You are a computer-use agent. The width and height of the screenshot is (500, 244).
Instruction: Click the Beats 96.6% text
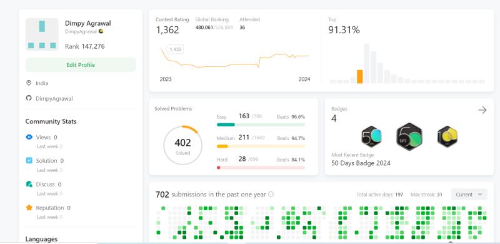291,117
